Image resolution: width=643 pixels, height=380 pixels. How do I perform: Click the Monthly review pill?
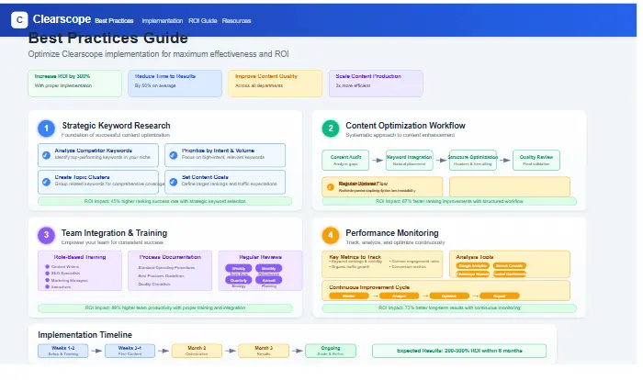[268, 269]
